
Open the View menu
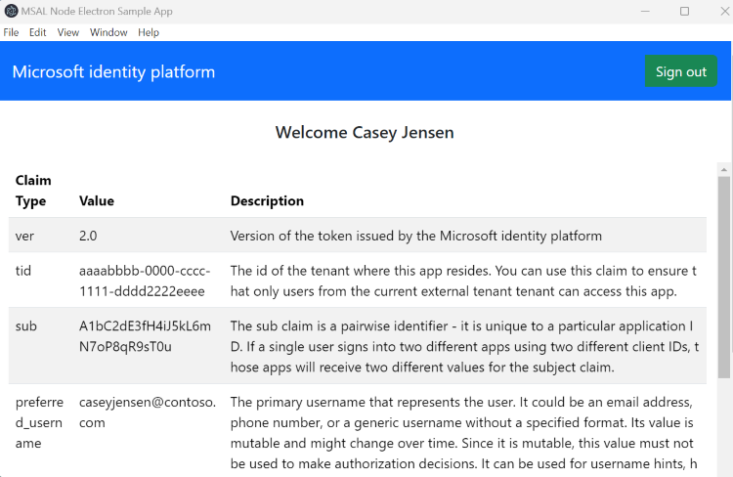[67, 32]
